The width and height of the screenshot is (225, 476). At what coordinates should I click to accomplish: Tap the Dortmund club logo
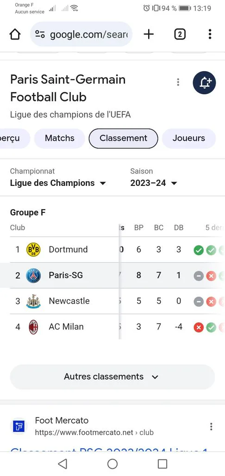tap(33, 250)
